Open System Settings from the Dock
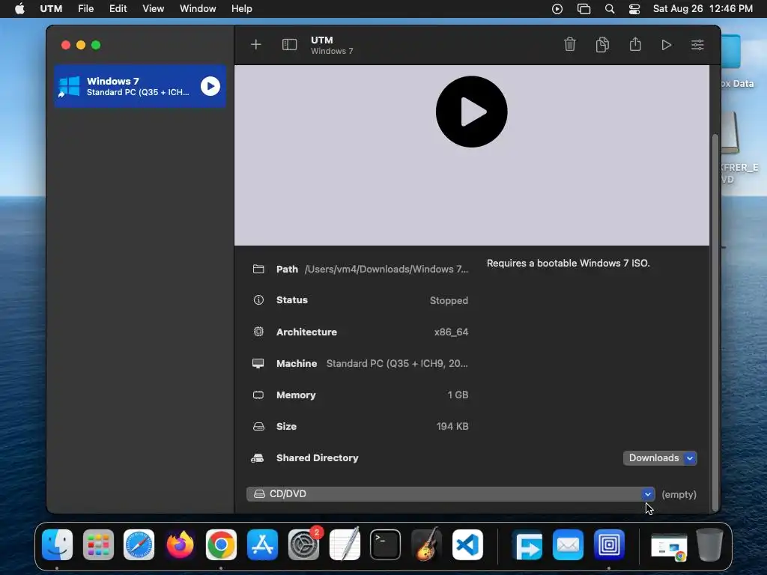The width and height of the screenshot is (767, 575). 303,545
